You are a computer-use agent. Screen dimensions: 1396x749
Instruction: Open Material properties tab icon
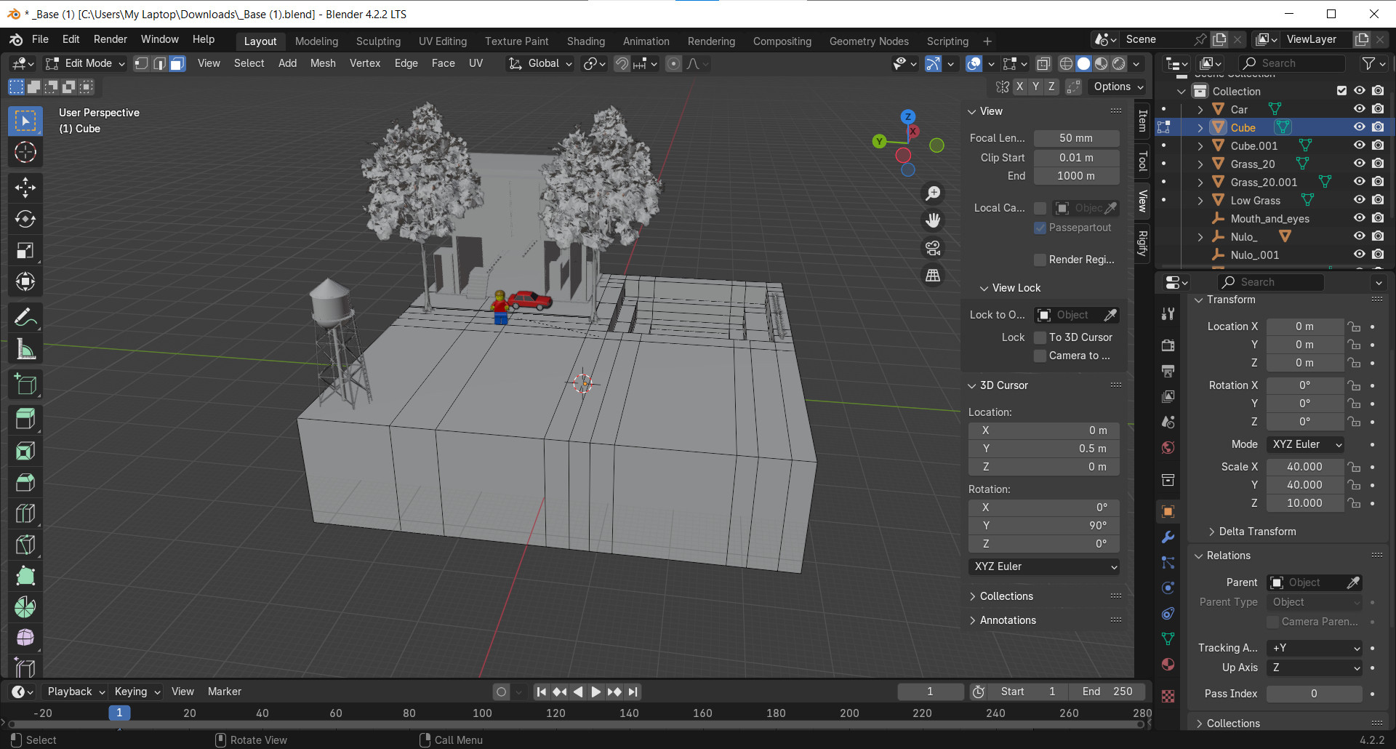1168,665
